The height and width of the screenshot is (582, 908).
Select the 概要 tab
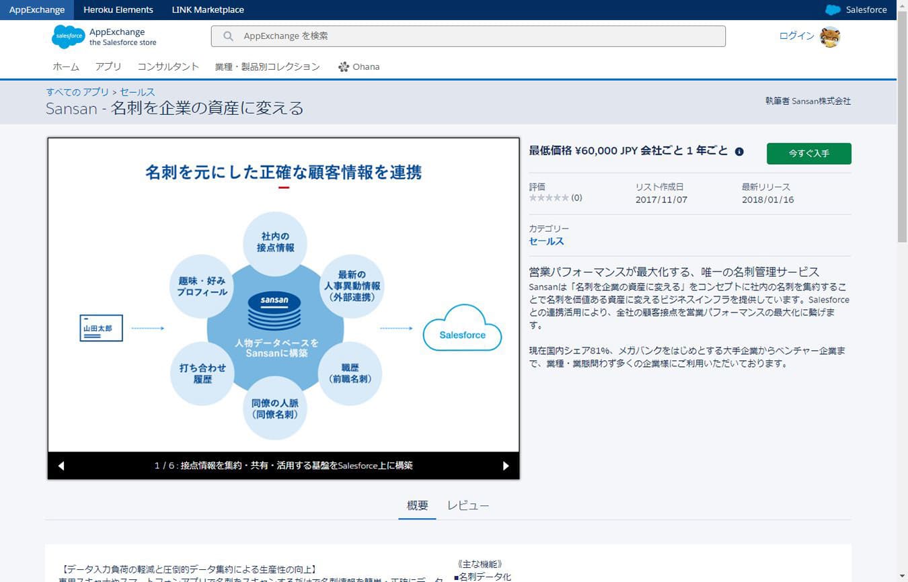417,505
